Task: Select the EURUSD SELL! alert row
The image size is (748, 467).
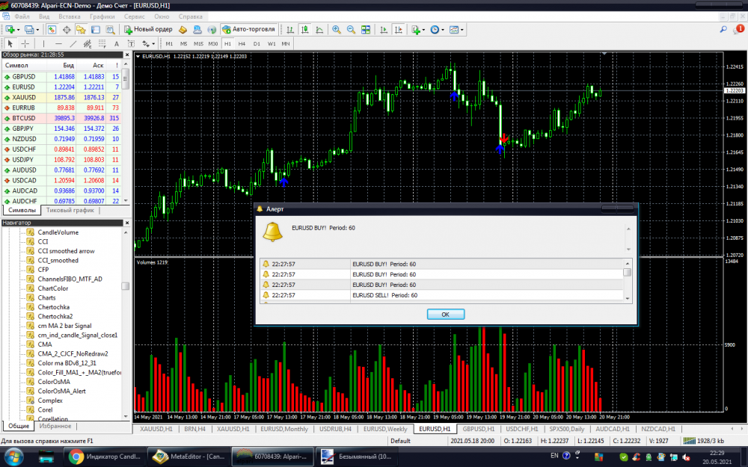Action: click(441, 295)
